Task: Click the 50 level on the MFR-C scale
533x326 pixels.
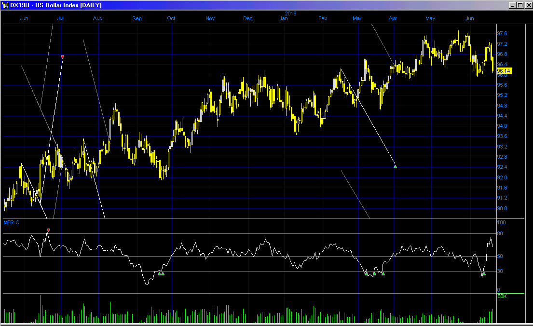Action: point(500,256)
